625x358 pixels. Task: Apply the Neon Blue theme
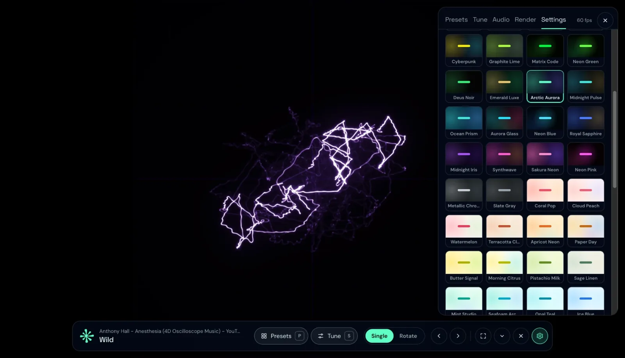(545, 122)
